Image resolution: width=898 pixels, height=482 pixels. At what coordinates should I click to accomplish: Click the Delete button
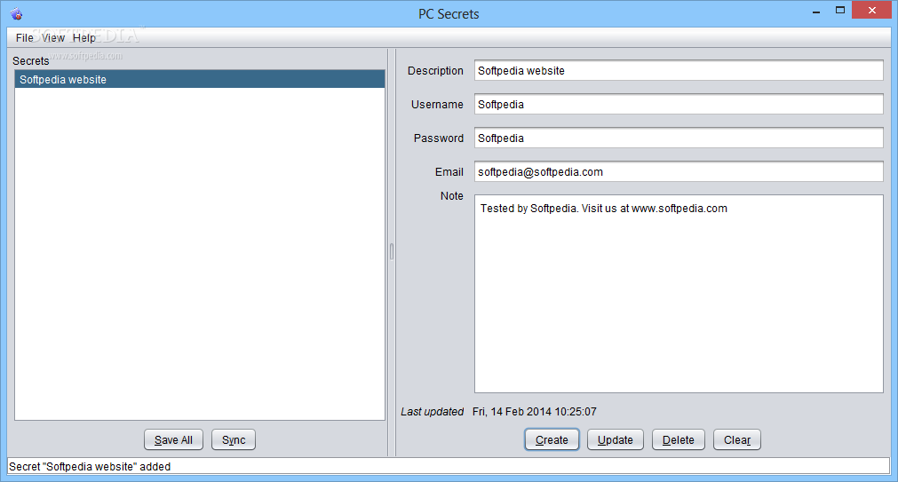click(678, 439)
